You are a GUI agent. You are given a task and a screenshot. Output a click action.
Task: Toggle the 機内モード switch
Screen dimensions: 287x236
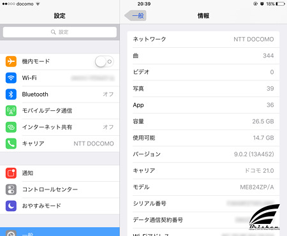(x=104, y=62)
